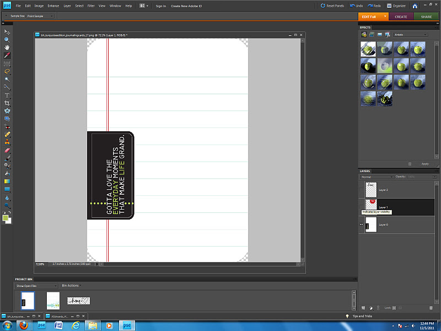Select the Move tool

click(7, 32)
